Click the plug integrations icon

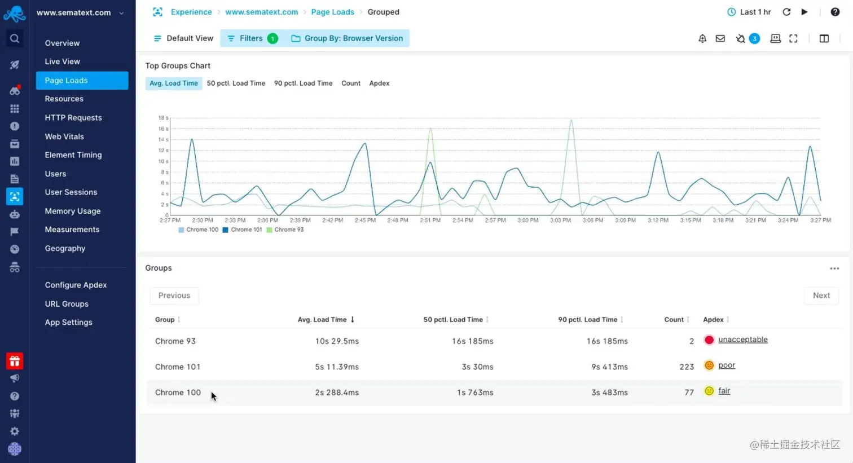(740, 38)
